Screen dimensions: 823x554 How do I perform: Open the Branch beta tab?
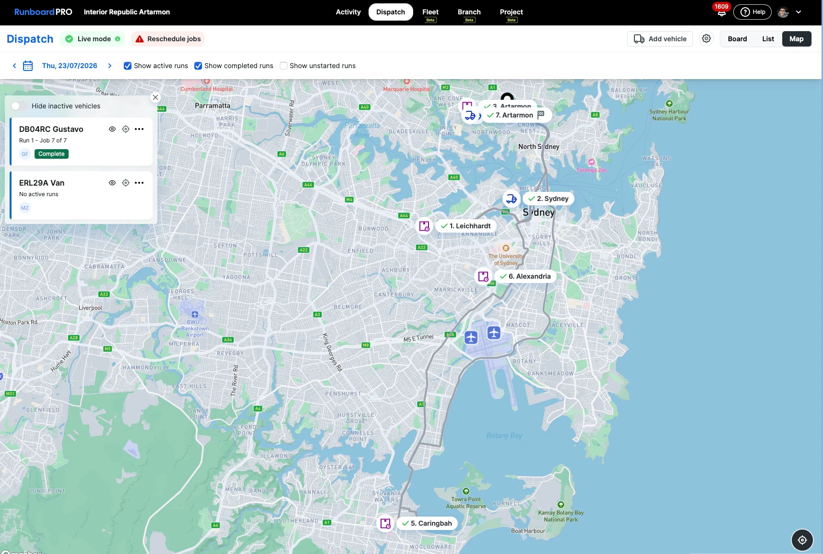pos(469,14)
